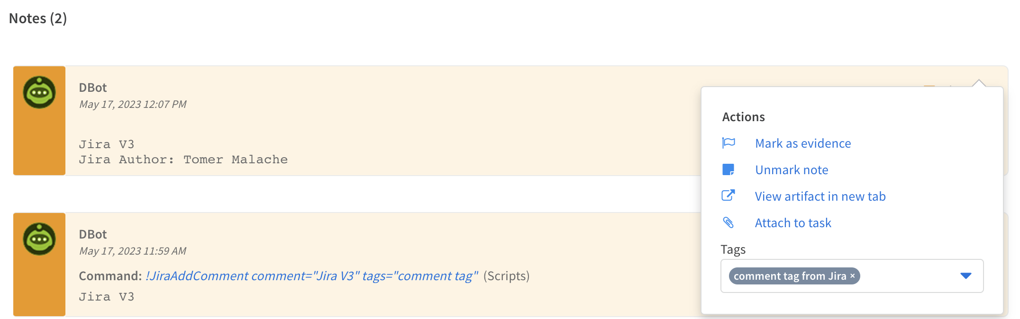Unmark the note from the Actions menu
This screenshot has height=319, width=1020.
792,169
